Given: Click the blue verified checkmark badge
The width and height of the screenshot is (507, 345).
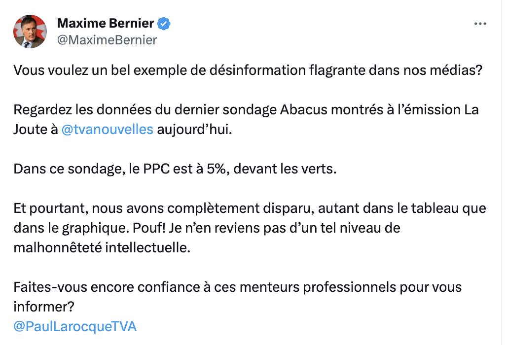Looking at the screenshot, I should tap(164, 24).
